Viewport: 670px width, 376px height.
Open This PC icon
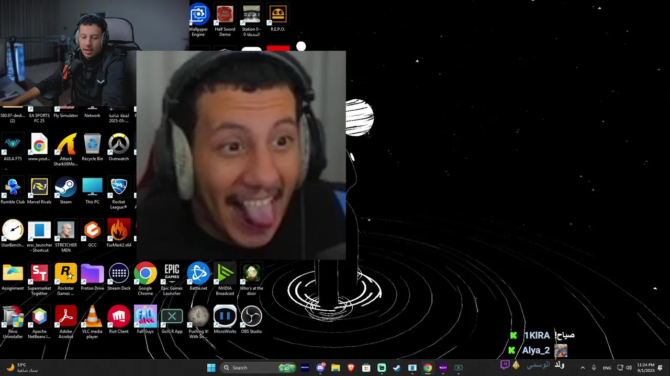point(92,191)
